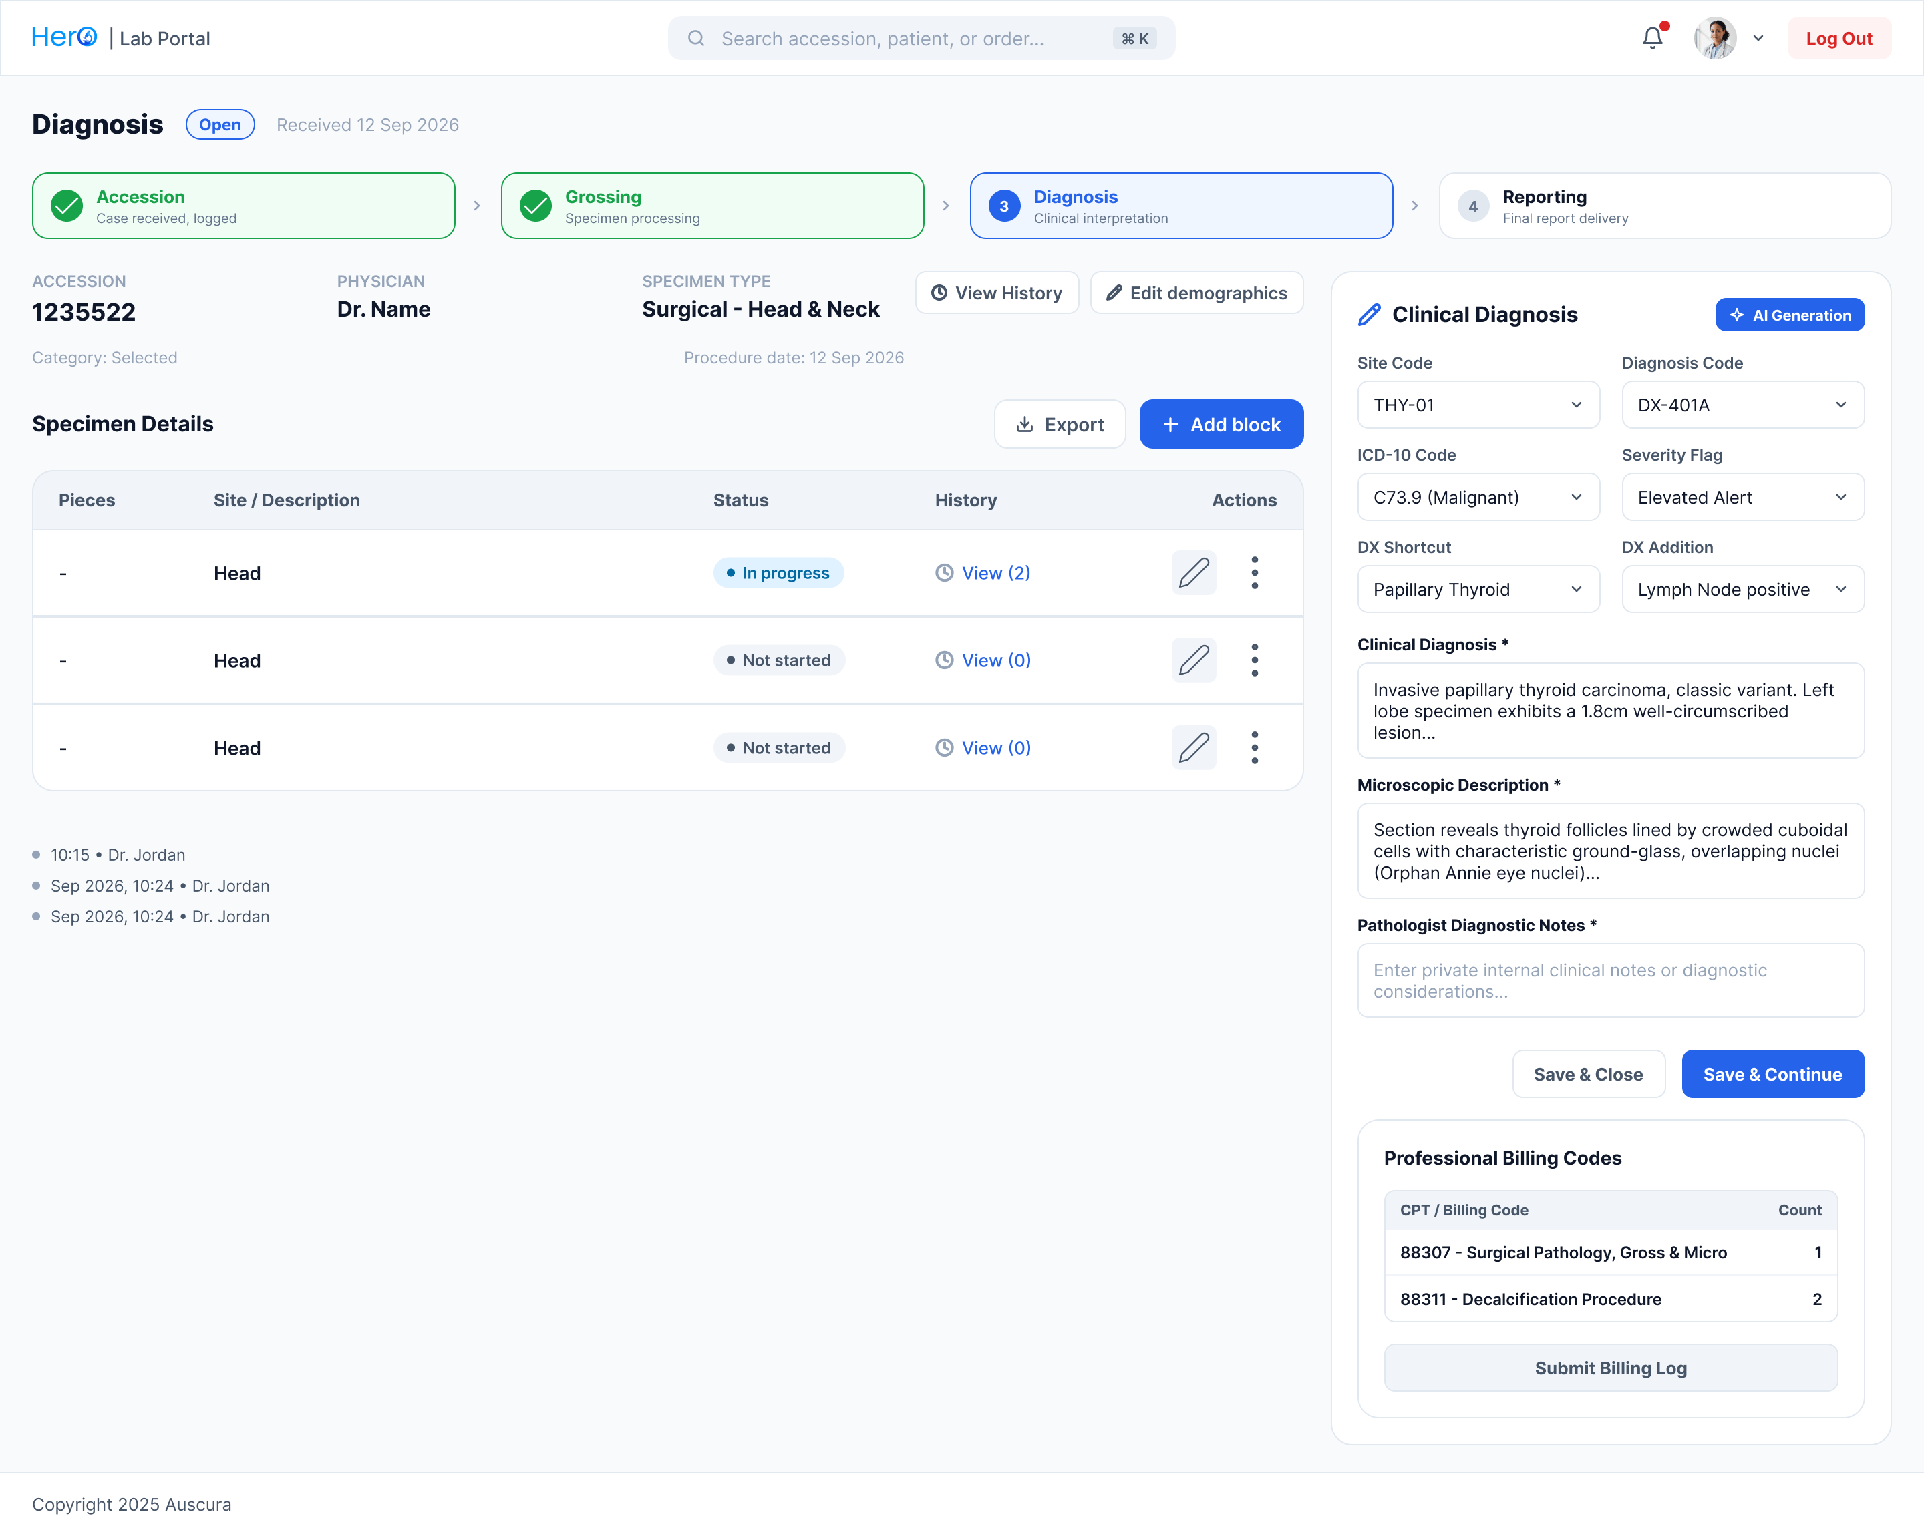Open the Diagnosis Code dropdown DX-401A

1742,405
